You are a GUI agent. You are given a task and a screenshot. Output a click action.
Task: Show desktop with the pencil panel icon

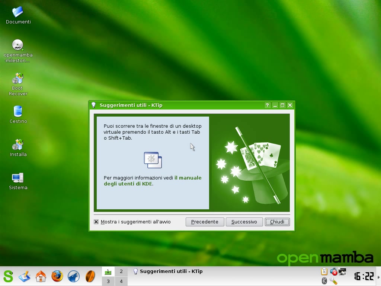point(25,276)
